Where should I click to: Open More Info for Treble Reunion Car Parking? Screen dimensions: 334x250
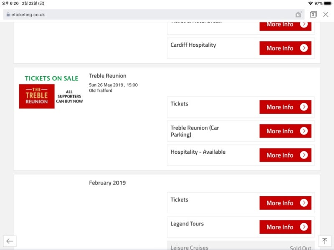[x=285, y=131]
